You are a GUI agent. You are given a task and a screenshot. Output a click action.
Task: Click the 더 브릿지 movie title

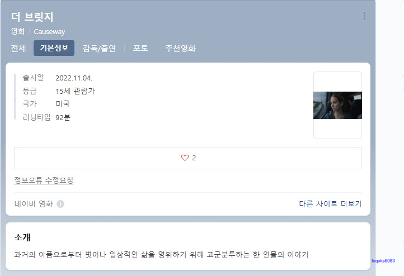(32, 17)
